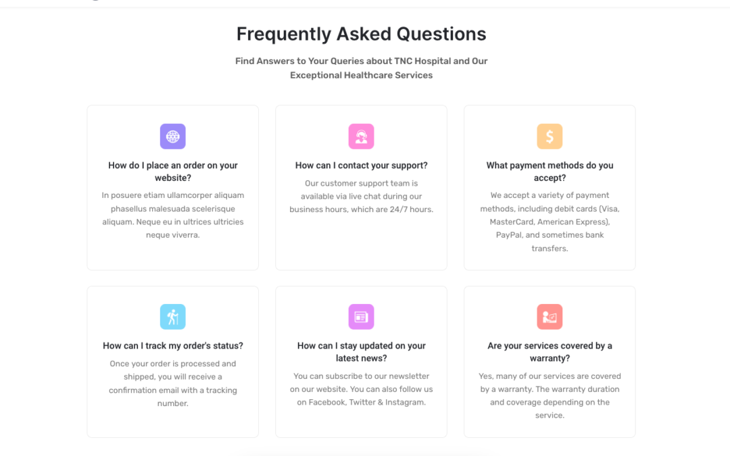Click the Frequently Asked Questions heading
The height and width of the screenshot is (456, 730).
pyautogui.click(x=361, y=34)
